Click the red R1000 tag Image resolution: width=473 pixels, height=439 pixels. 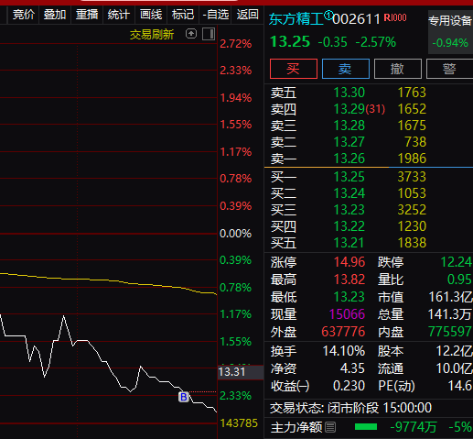coord(395,17)
